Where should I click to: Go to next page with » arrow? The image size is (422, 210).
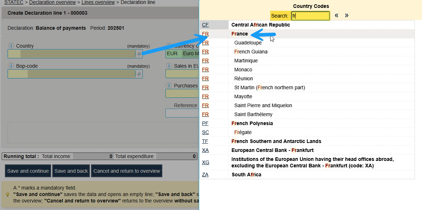pyautogui.click(x=346, y=15)
